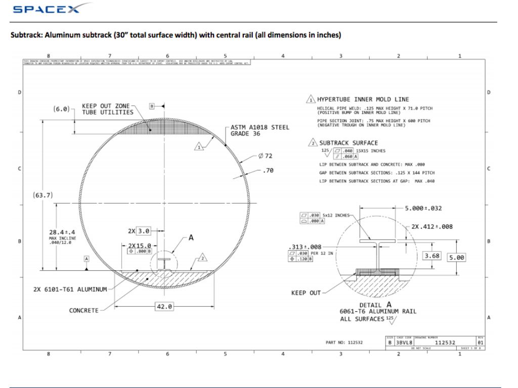Viewport: 518px width, 388px height.
Task: Select the 2X .412±.008 dimension
Action: [432, 227]
